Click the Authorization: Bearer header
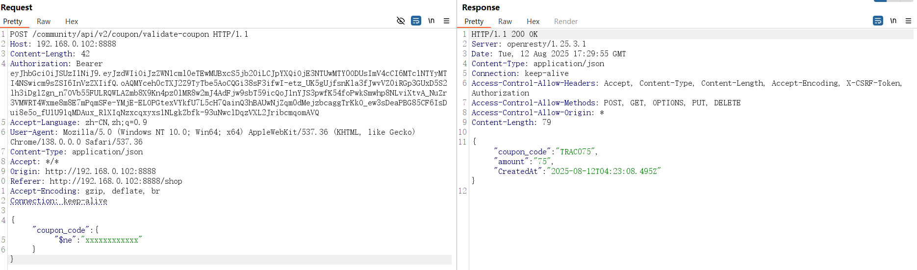 pyautogui.click(x=56, y=64)
